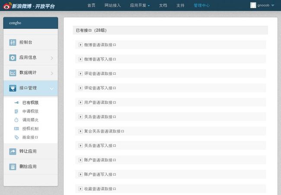Click the card icon beside 授权机制
Screen dimensions: 281x195
click(x=16, y=129)
